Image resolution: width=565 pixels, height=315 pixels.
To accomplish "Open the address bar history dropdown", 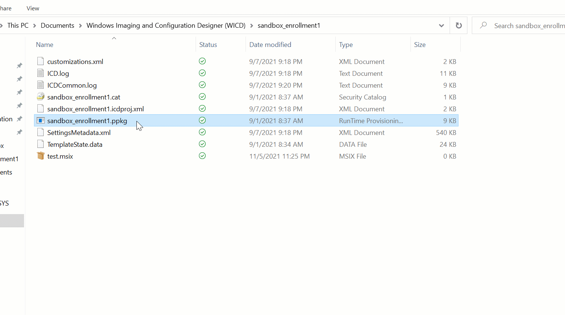I will tap(441, 25).
